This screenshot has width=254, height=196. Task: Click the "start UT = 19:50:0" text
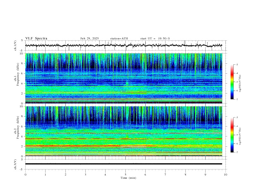pyautogui.click(x=155, y=38)
